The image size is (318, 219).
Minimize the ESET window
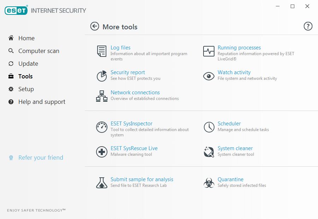coord(278,6)
